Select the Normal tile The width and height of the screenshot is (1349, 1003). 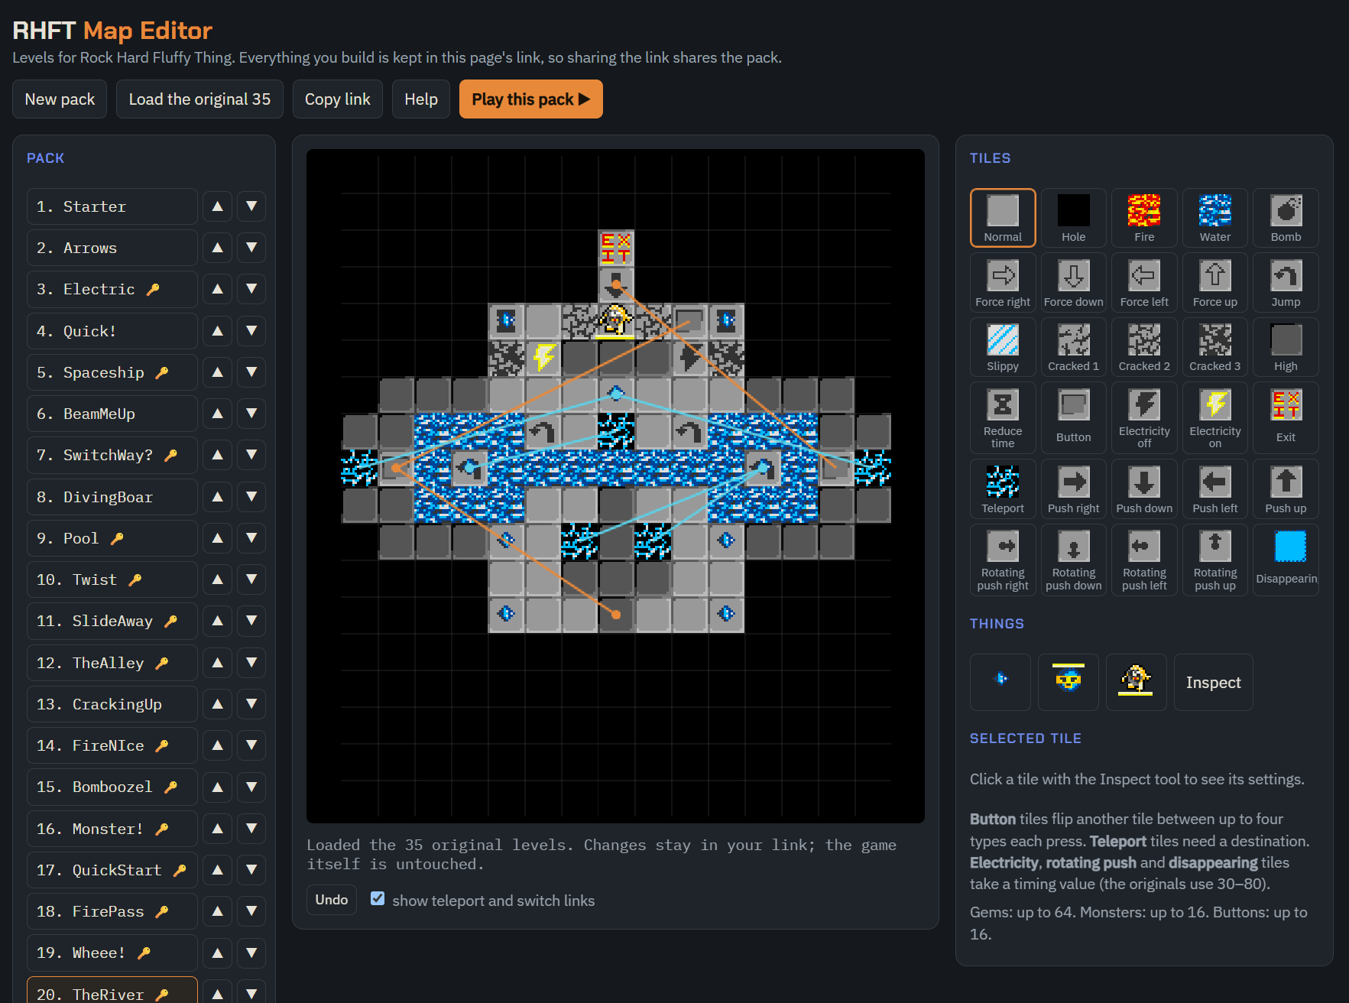[x=1003, y=218]
